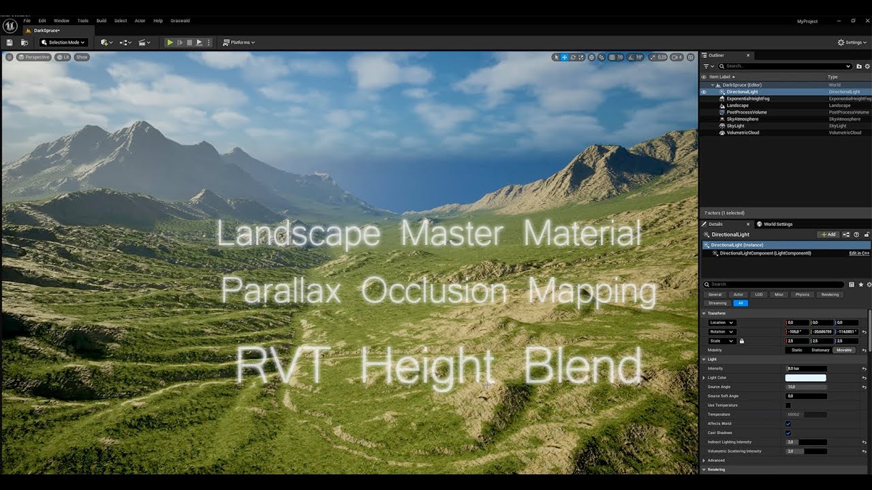Set Mobility to Static
872x490 pixels.
coord(796,350)
